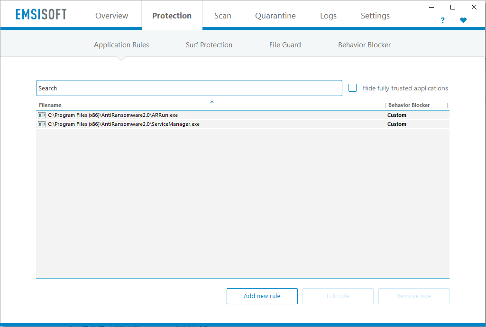The image size is (486, 327).
Task: Maximize the Emsisoft window
Action: click(x=453, y=7)
